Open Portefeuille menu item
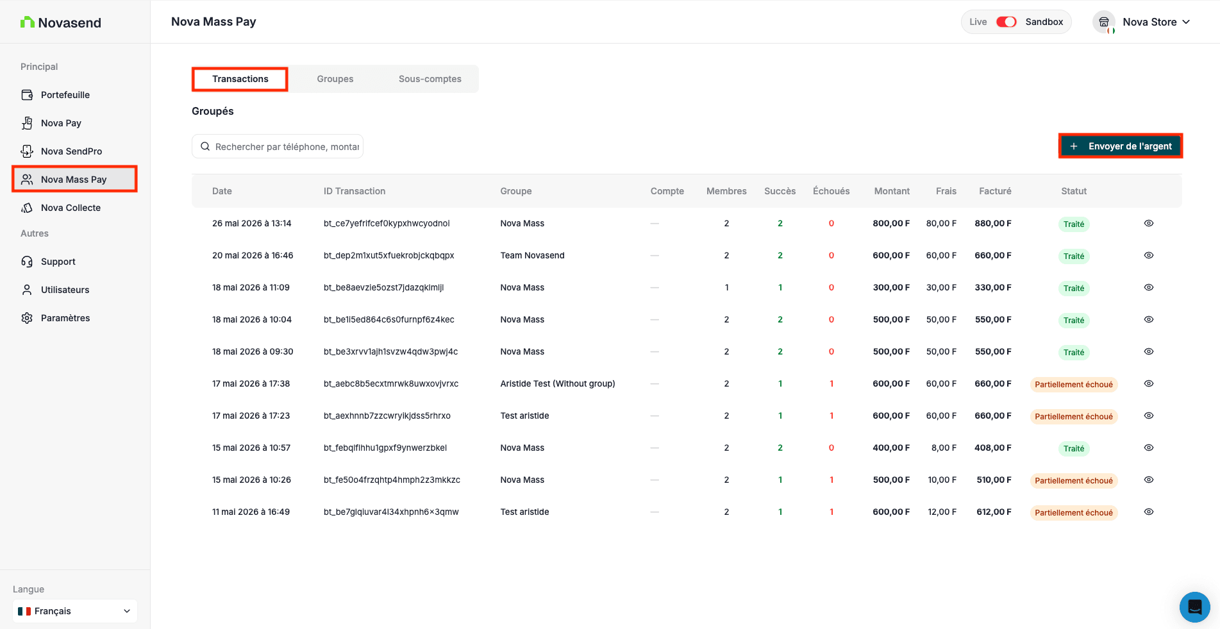 click(74, 95)
